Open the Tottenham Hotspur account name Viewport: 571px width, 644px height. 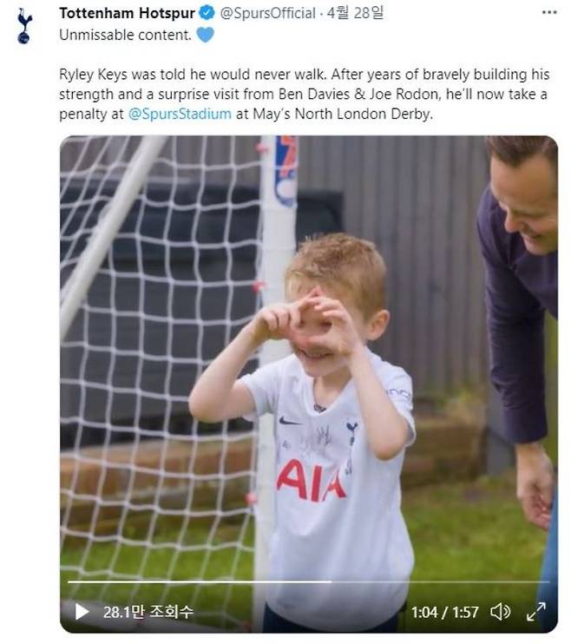coord(127,13)
